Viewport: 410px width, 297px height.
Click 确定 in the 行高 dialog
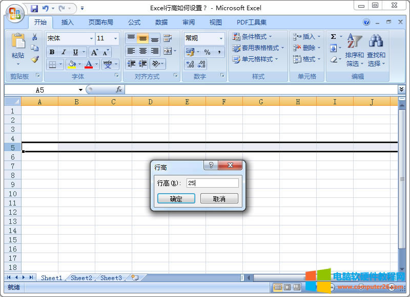pyautogui.click(x=176, y=198)
